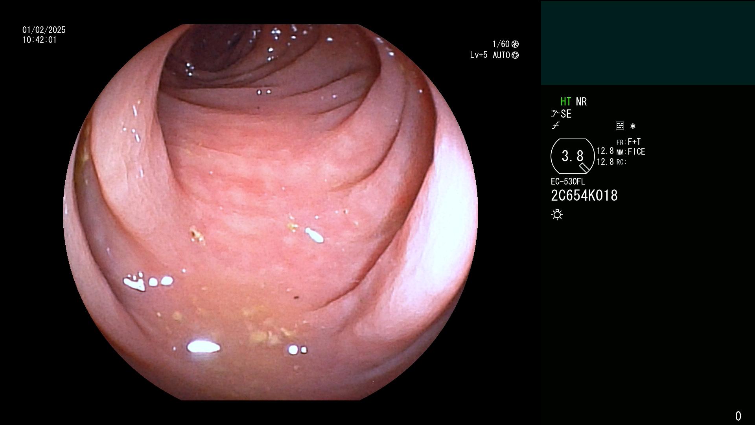Screen dimensions: 755x425
Task: Click the date 01/02/2025
Action: click(x=44, y=30)
